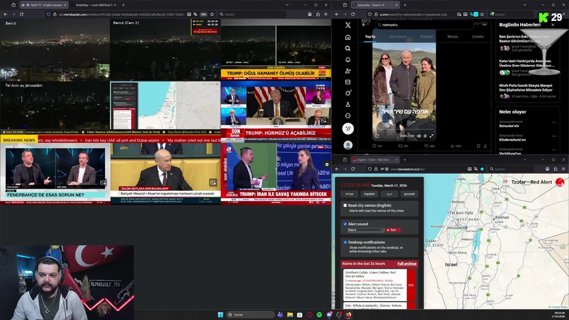Close the Bugünün Haberleri panel
Image resolution: width=569 pixels, height=320 pixels.
pos(553,25)
